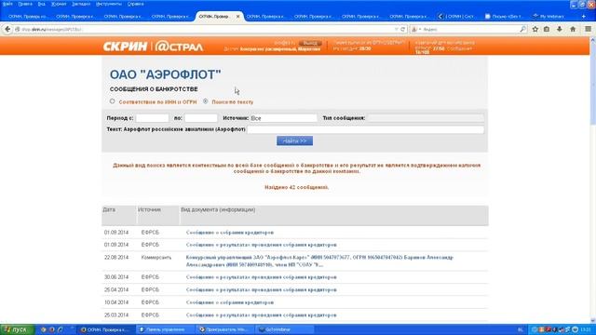This screenshot has width=596, height=335.
Task: Open the bookmarks list icon
Action: tap(547, 29)
